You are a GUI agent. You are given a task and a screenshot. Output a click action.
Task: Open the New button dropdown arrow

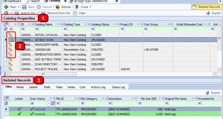19,7
